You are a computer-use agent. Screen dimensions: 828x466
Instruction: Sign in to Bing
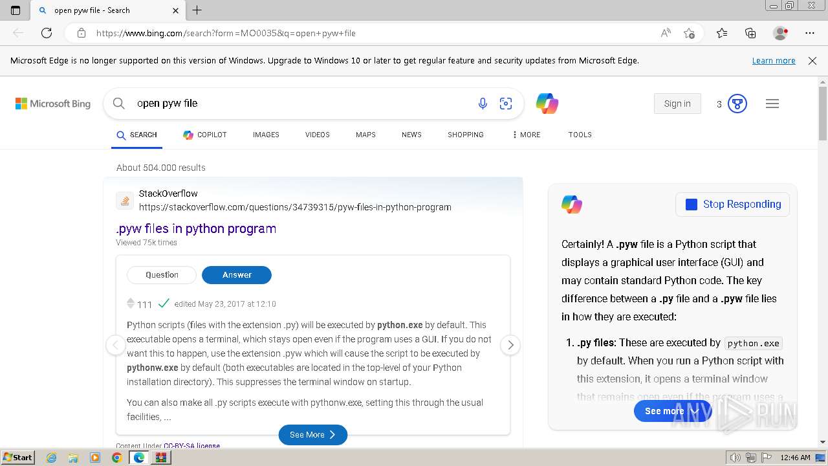tap(677, 104)
